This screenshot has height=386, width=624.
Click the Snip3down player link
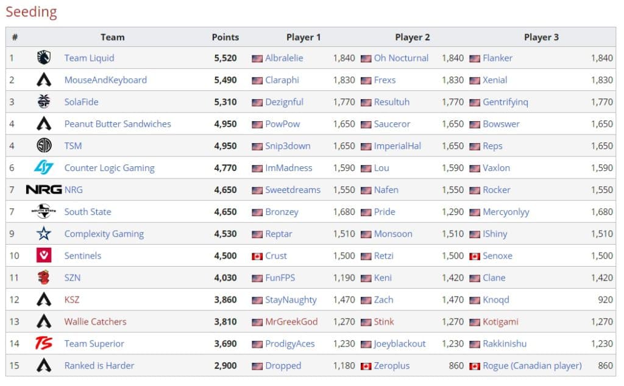point(286,146)
